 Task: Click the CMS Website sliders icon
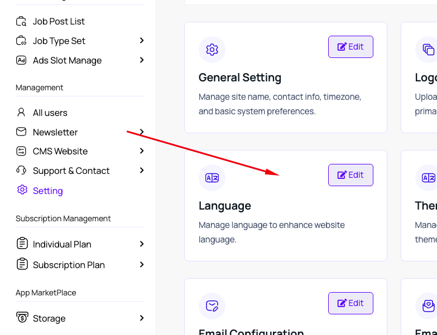point(21,151)
